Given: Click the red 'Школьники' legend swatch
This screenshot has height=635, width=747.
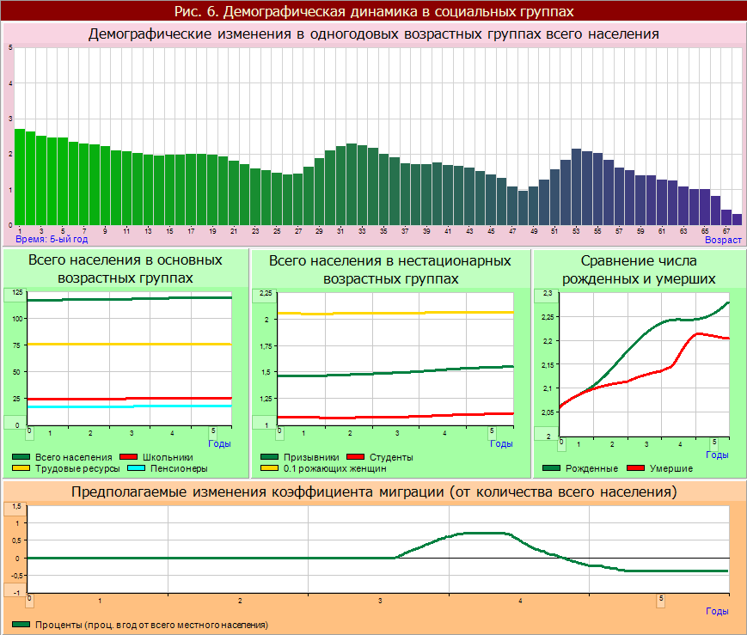Looking at the screenshot, I should [129, 457].
